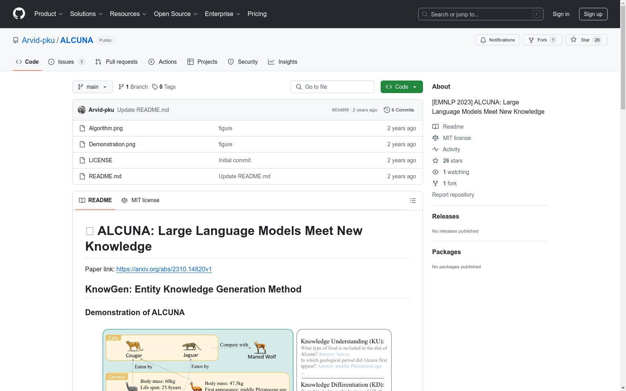Open the ALCUNA repository name link
Viewport: 626px width, 391px height.
(77, 40)
